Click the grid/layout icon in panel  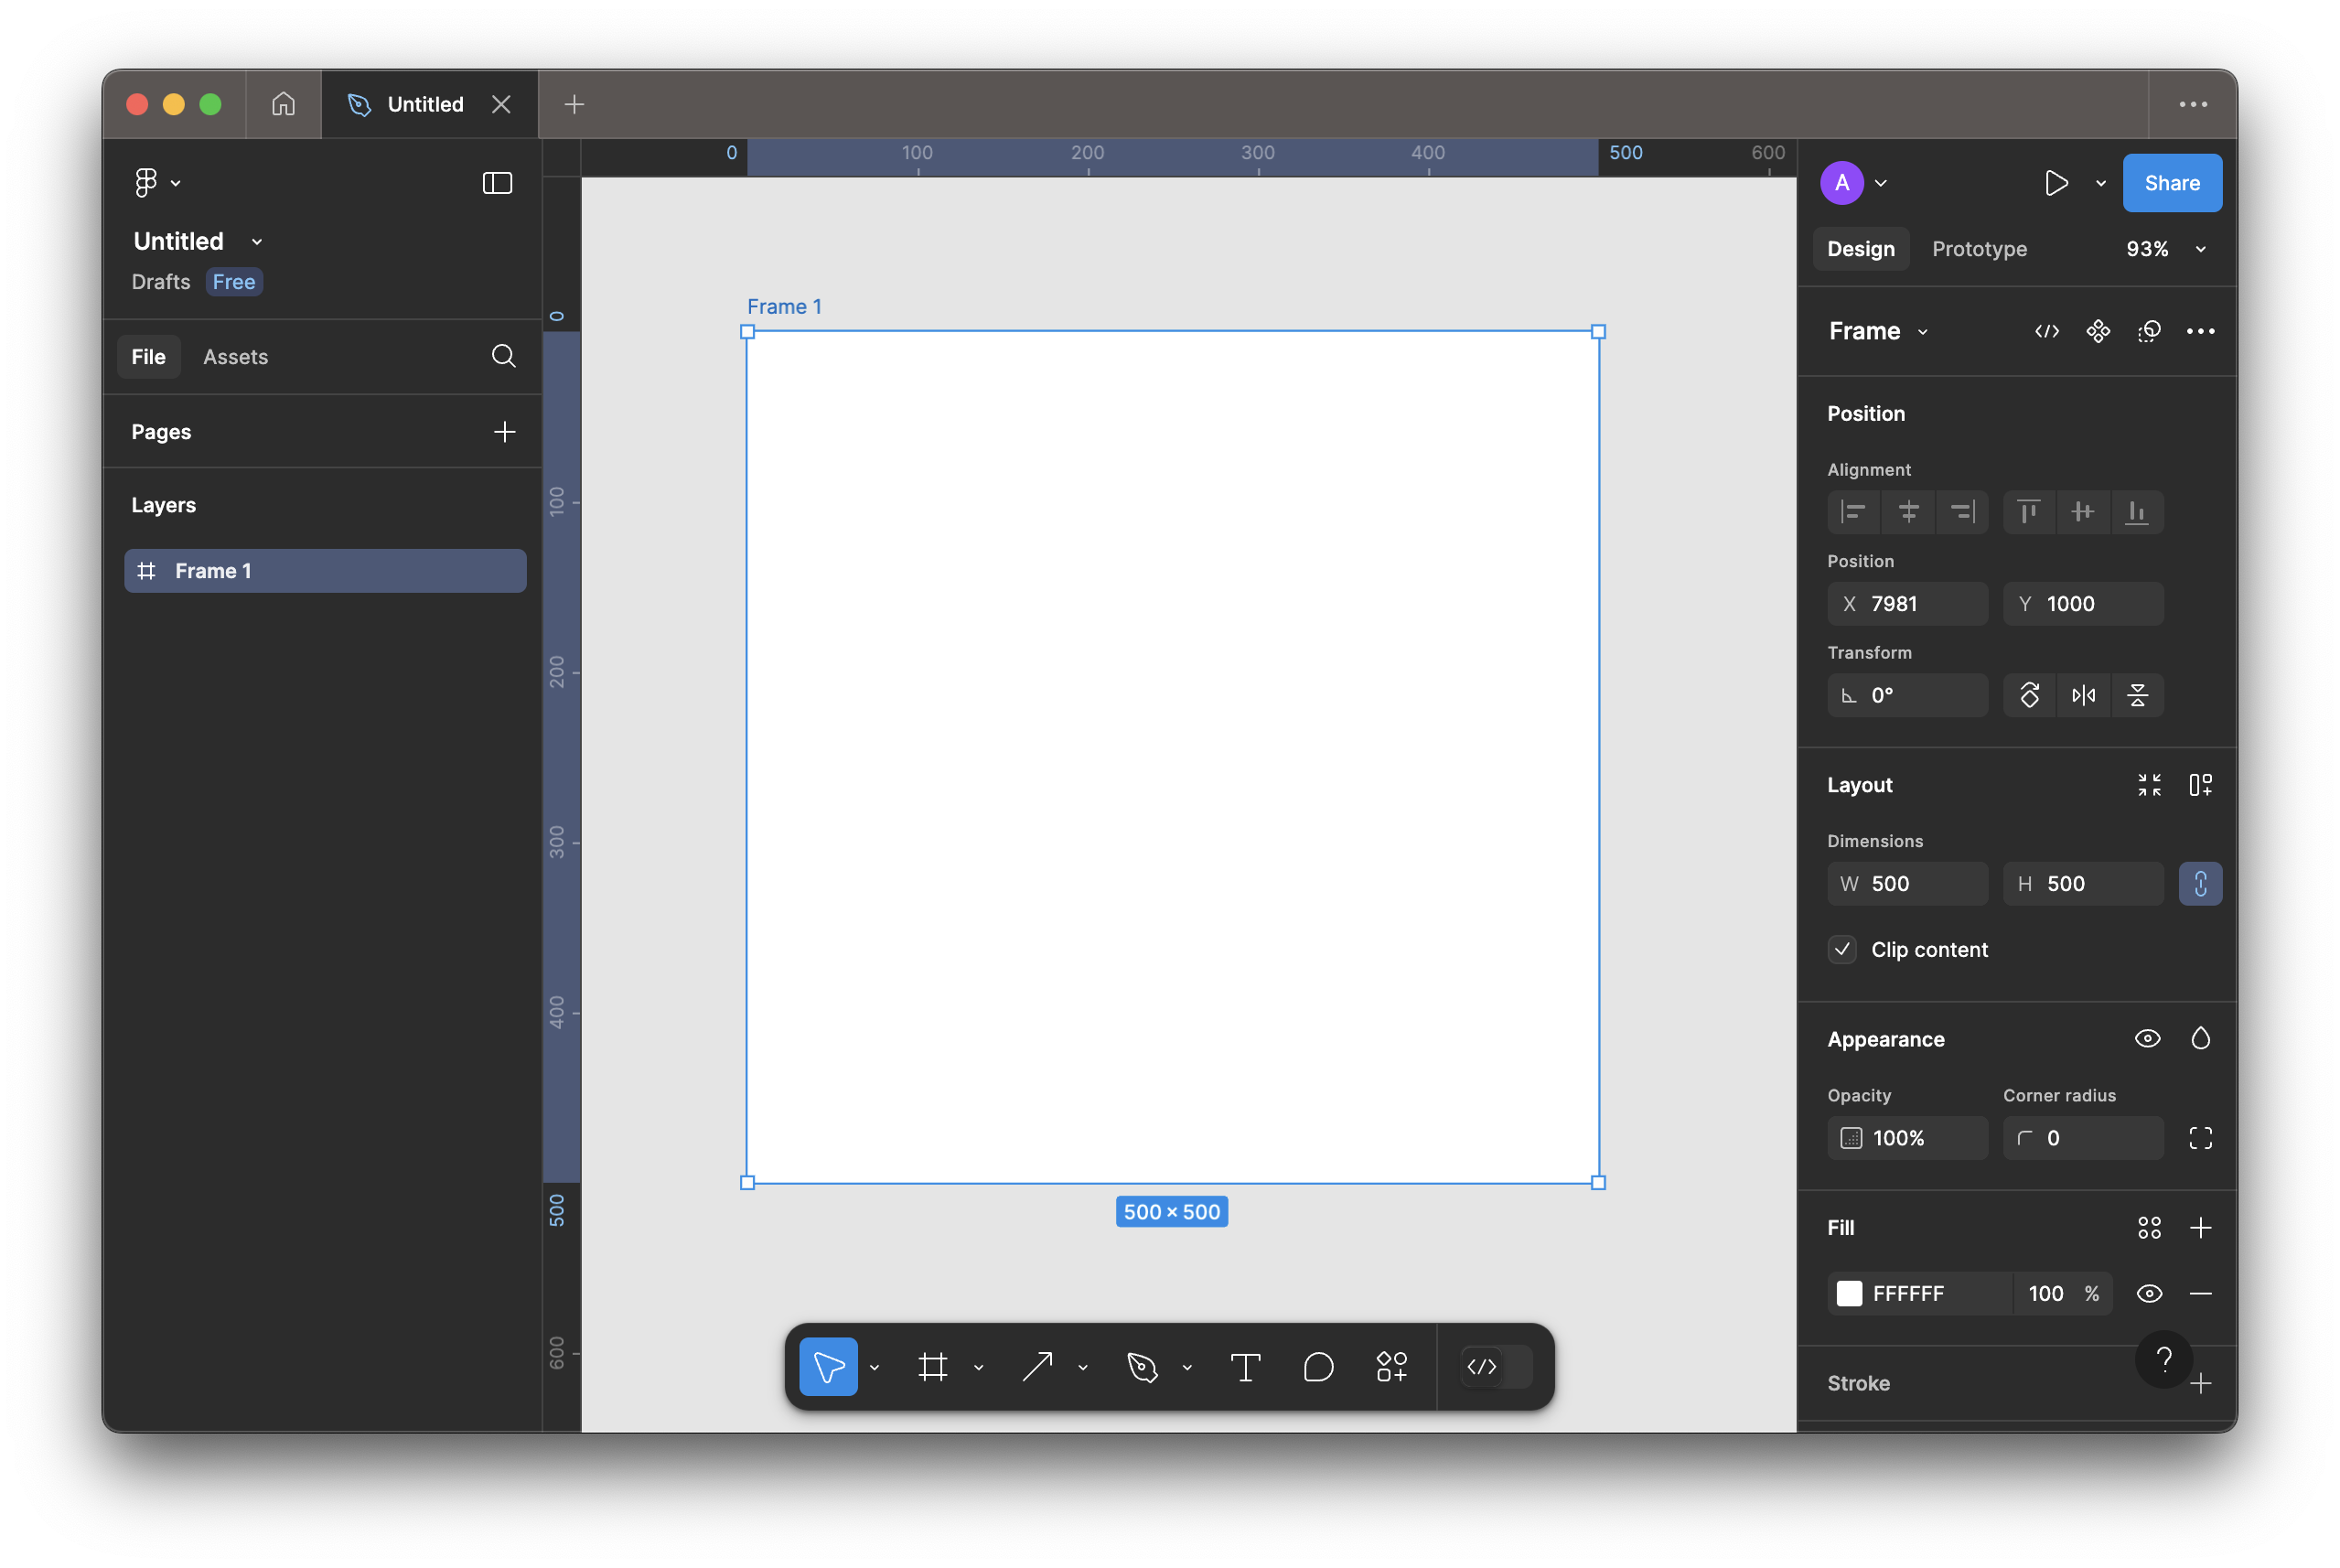pos(2148,1227)
